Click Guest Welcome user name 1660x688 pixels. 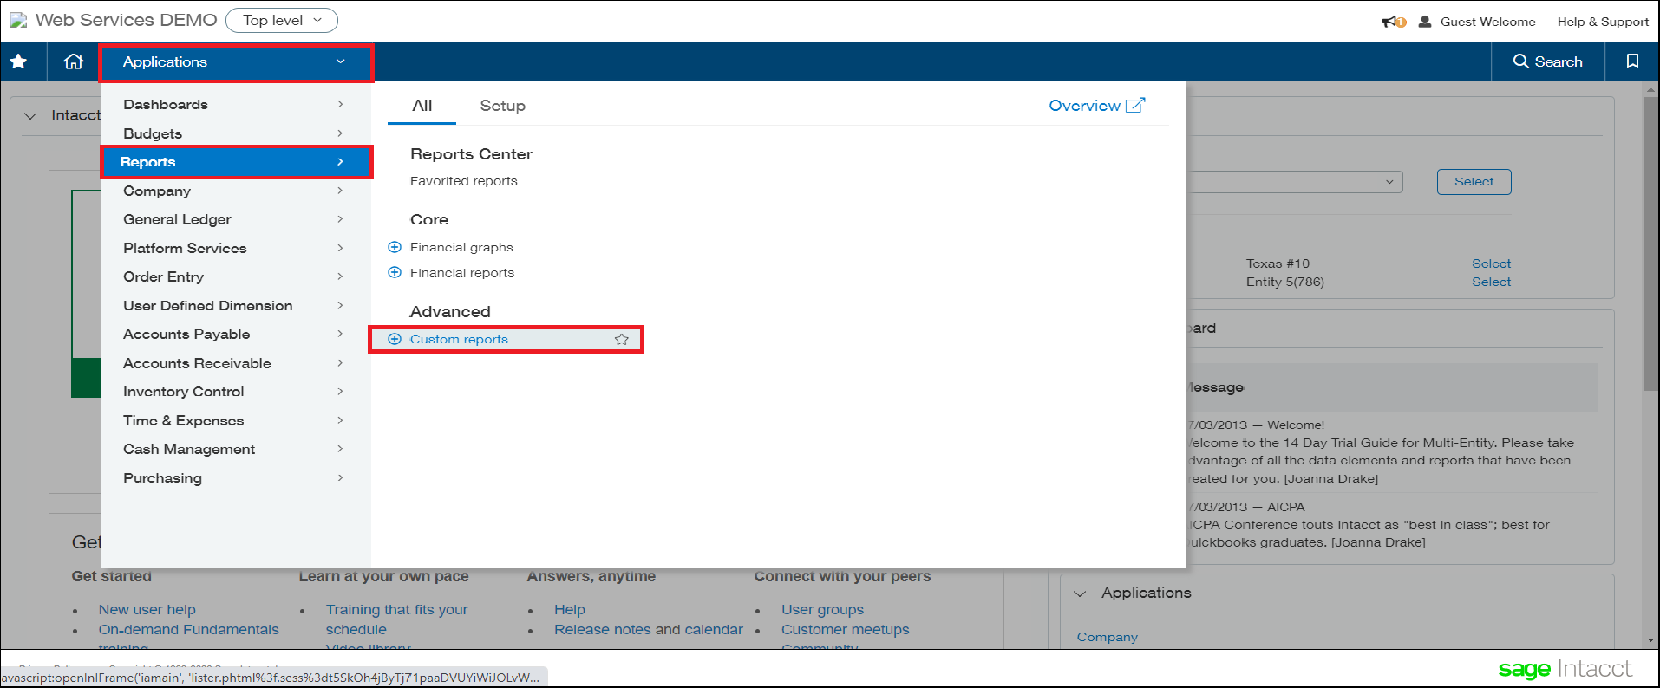click(x=1487, y=22)
